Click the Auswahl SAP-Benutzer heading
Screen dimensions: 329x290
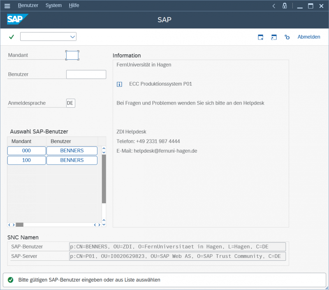39,132
